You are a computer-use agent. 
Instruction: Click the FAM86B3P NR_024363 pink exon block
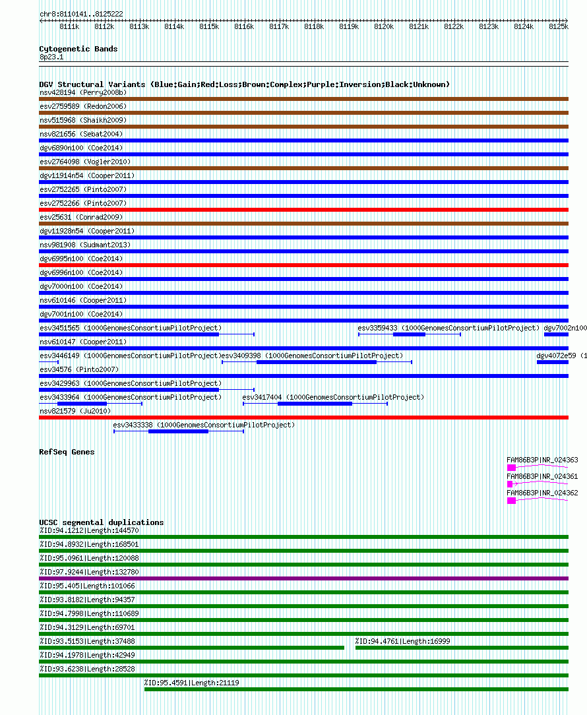[x=511, y=468]
